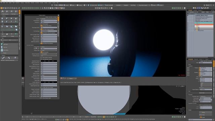Click the first button below the left mode icons

(5, 14)
